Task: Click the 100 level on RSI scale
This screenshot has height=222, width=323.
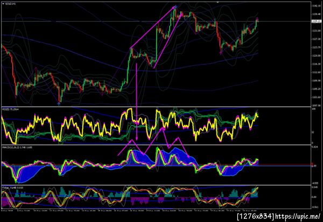Action: [x=313, y=109]
